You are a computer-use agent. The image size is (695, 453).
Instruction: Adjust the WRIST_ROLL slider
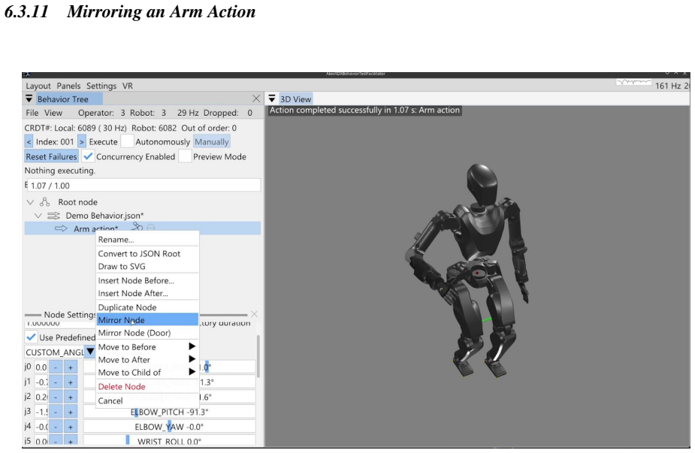click(169, 440)
